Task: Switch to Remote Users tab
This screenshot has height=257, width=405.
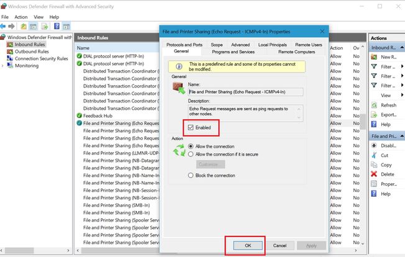Action: tap(309, 45)
